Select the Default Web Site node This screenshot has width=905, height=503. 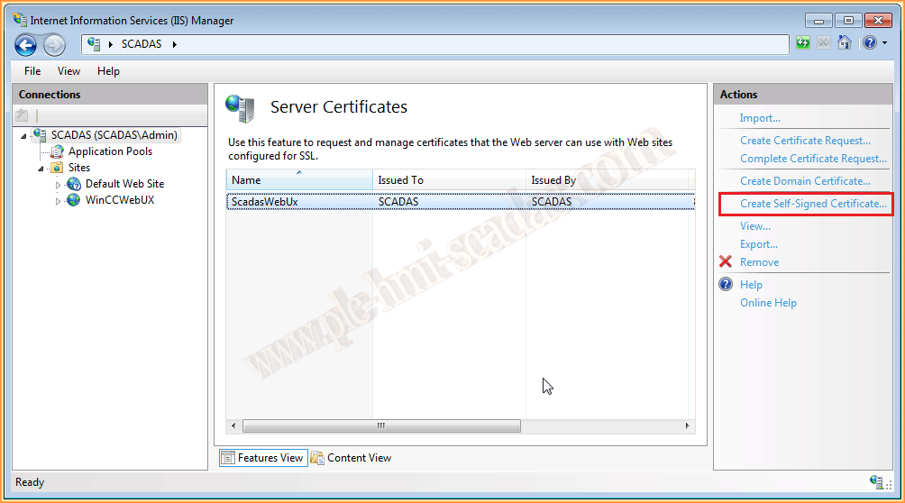124,184
